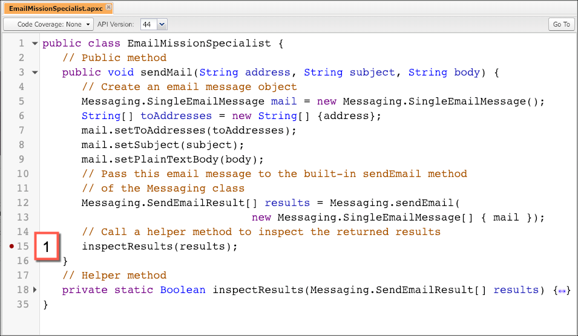Click the Go To button
This screenshot has height=336, width=578.
click(x=562, y=24)
